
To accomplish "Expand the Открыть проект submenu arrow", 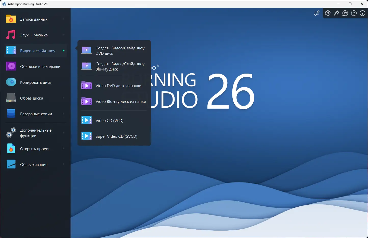I will point(63,148).
